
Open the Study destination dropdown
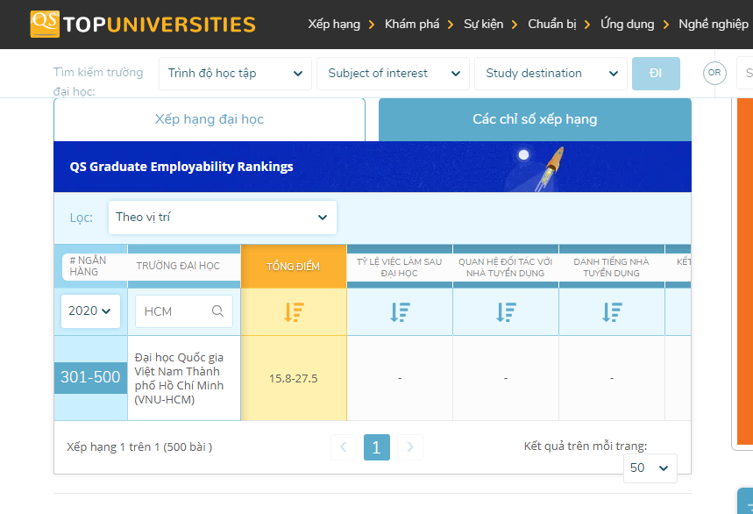(x=551, y=74)
